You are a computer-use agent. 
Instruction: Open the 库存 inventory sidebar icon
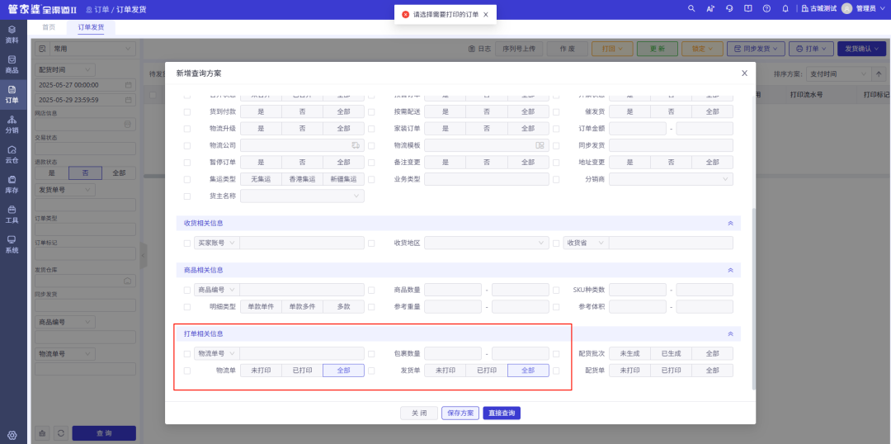point(12,184)
